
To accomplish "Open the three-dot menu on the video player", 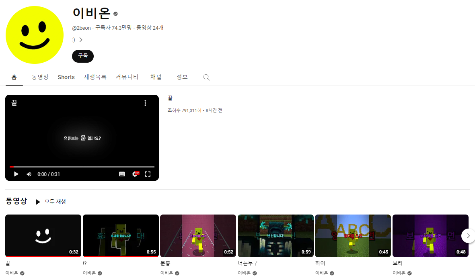I will 146,103.
